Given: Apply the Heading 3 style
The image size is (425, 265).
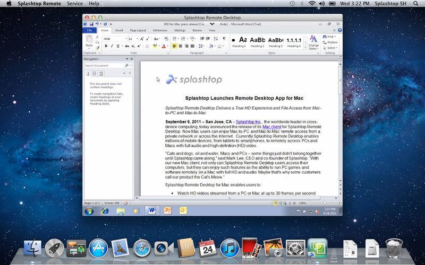Looking at the screenshot, I should [x=276, y=42].
